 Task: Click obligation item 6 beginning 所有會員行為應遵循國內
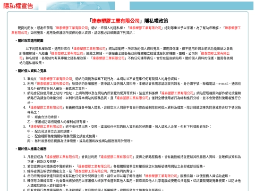(95, 190)
